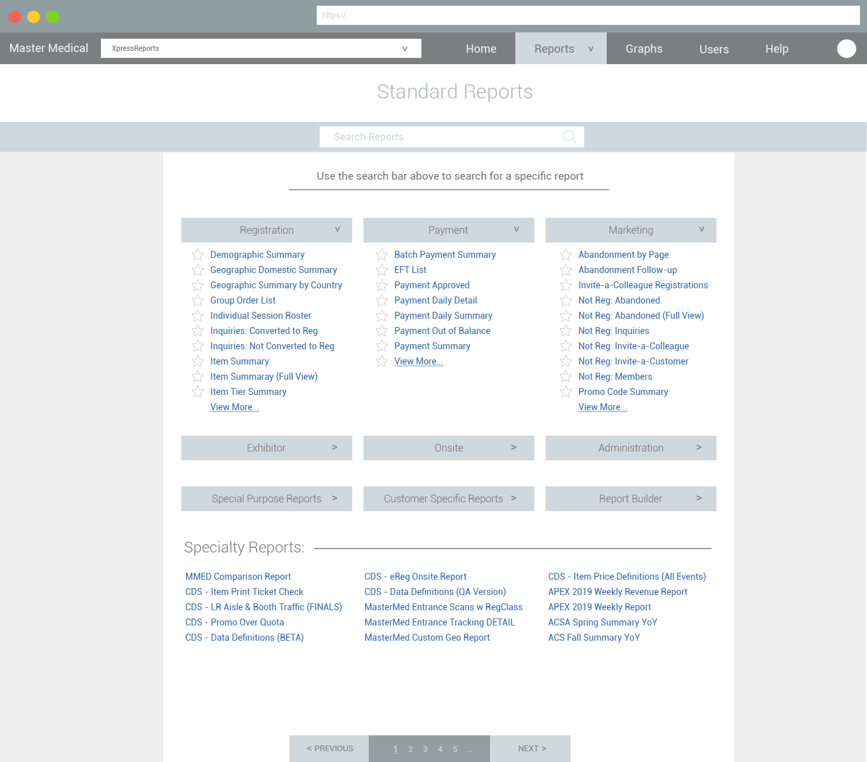Star Invite-a-Colleague Registrations report
The height and width of the screenshot is (762, 867).
coord(566,285)
